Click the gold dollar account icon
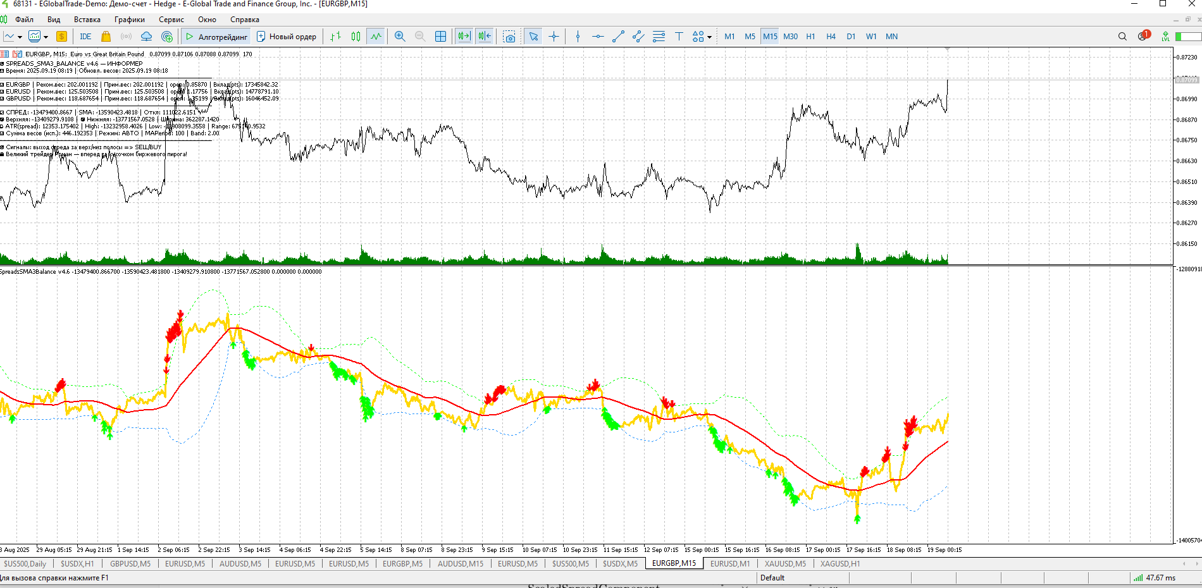Screen dimensions: 1202x588 (61, 37)
